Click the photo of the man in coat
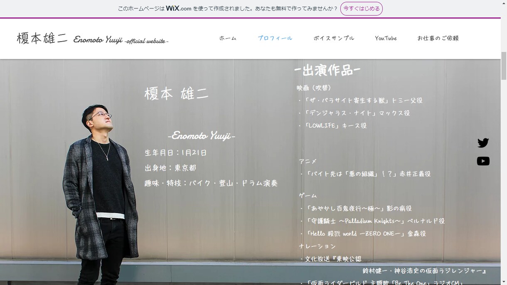The height and width of the screenshot is (285, 507). pos(100,194)
